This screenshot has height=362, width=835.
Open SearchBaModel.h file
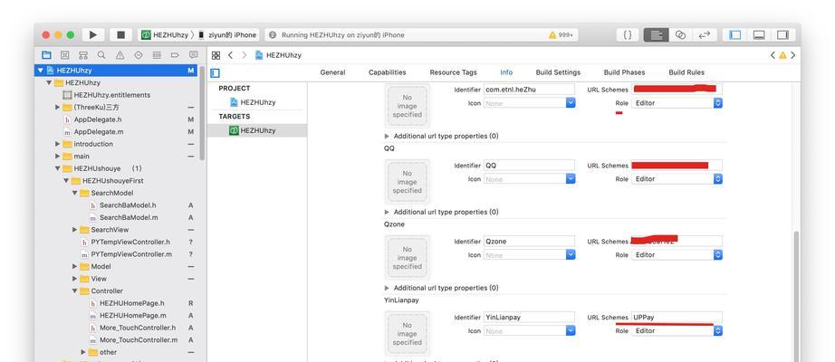coord(128,205)
